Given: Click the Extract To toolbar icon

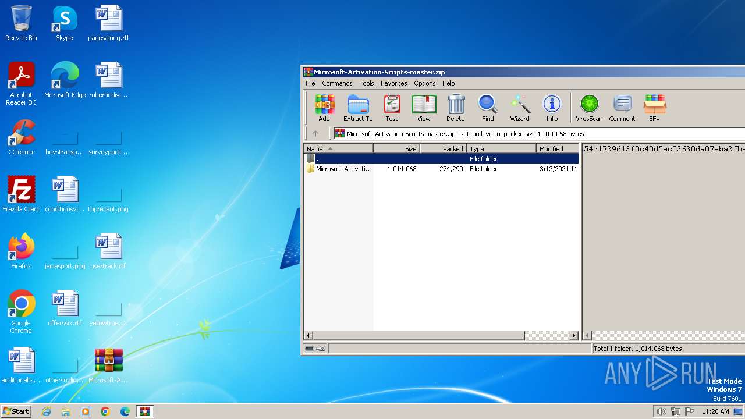Looking at the screenshot, I should pyautogui.click(x=358, y=108).
